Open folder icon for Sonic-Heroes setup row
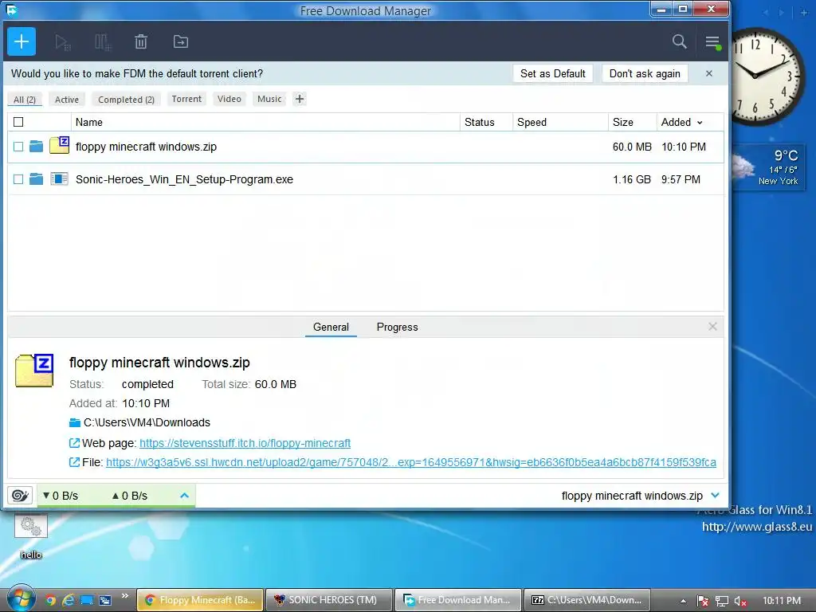This screenshot has height=612, width=816. (x=36, y=179)
